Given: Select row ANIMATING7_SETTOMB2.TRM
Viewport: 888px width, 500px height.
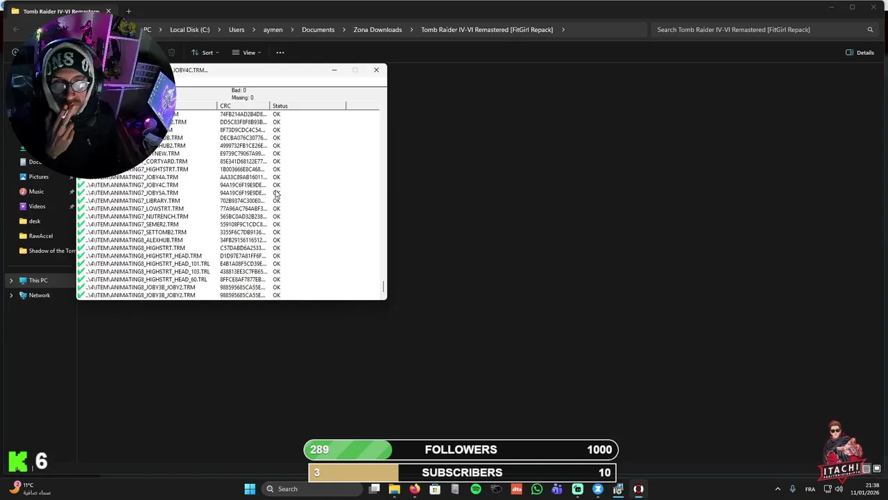Looking at the screenshot, I should (x=229, y=232).
